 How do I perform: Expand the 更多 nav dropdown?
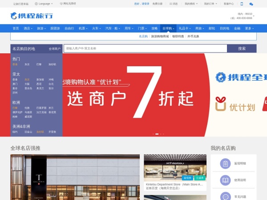253,28
